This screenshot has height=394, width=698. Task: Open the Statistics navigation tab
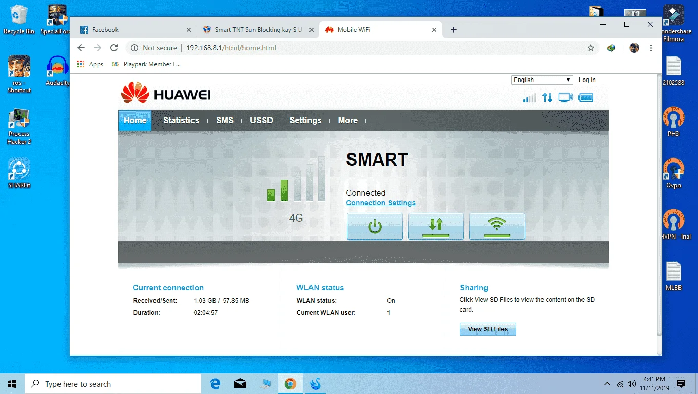tap(181, 121)
